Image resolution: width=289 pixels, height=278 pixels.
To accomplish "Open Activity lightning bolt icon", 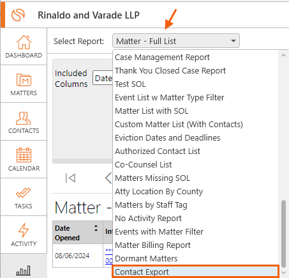I will 24,230.
